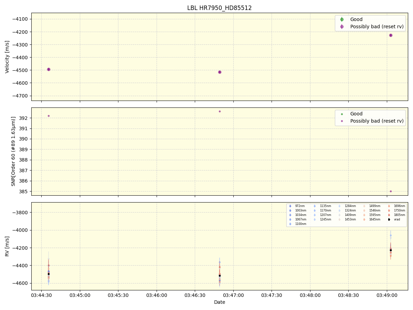Select the first velocity data point near -4500
Image resolution: width=413 pixels, height=310 pixels.
click(49, 69)
